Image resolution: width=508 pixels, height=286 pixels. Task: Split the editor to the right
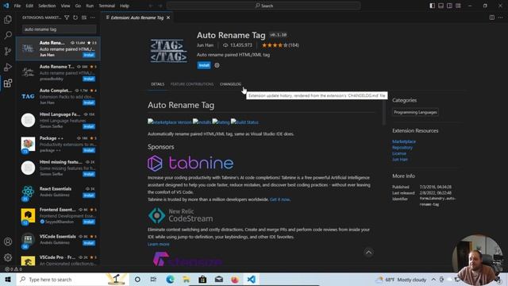coord(492,17)
